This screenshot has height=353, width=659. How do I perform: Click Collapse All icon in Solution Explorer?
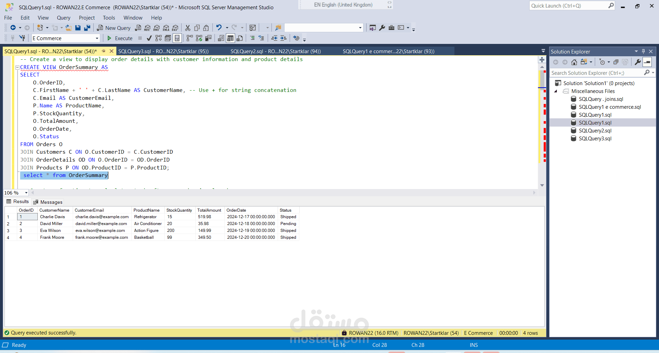pos(616,62)
